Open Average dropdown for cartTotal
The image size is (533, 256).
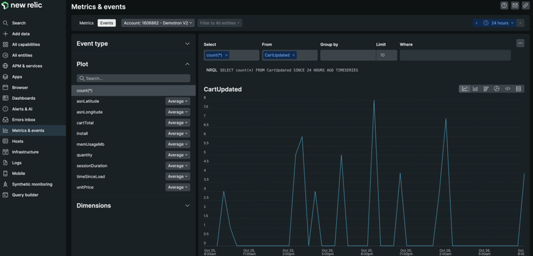(177, 123)
